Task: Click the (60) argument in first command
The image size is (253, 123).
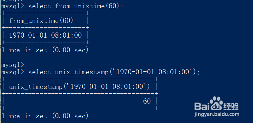Action: pyautogui.click(x=112, y=6)
